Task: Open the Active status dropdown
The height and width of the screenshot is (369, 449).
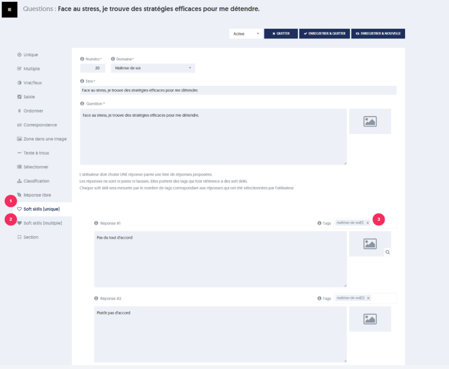Action: [246, 34]
